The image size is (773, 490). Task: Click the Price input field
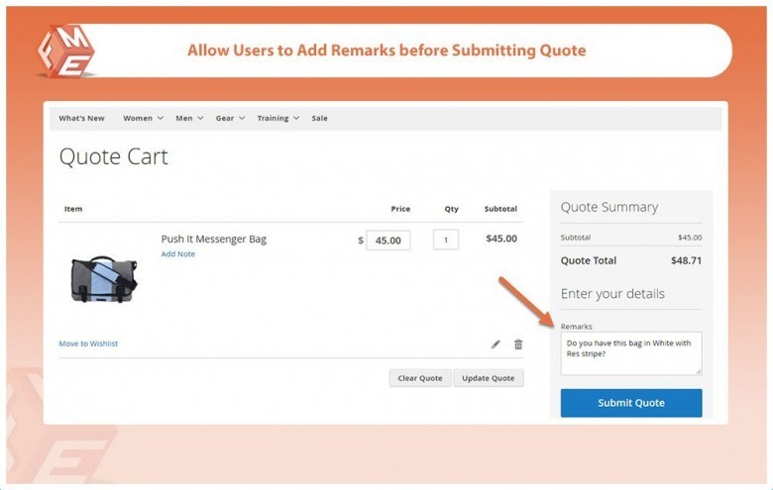coord(388,240)
